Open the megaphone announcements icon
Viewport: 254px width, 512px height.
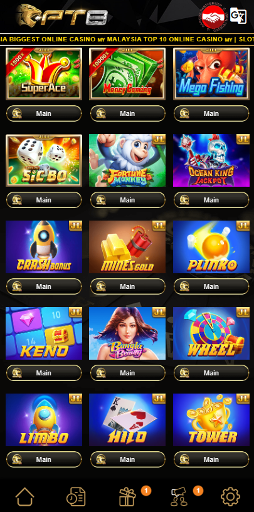click(x=179, y=497)
